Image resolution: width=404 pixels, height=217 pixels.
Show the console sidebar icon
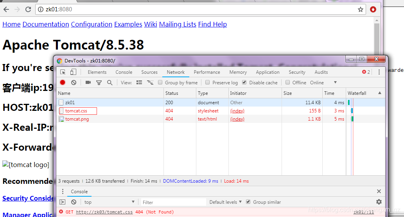pos(62,202)
